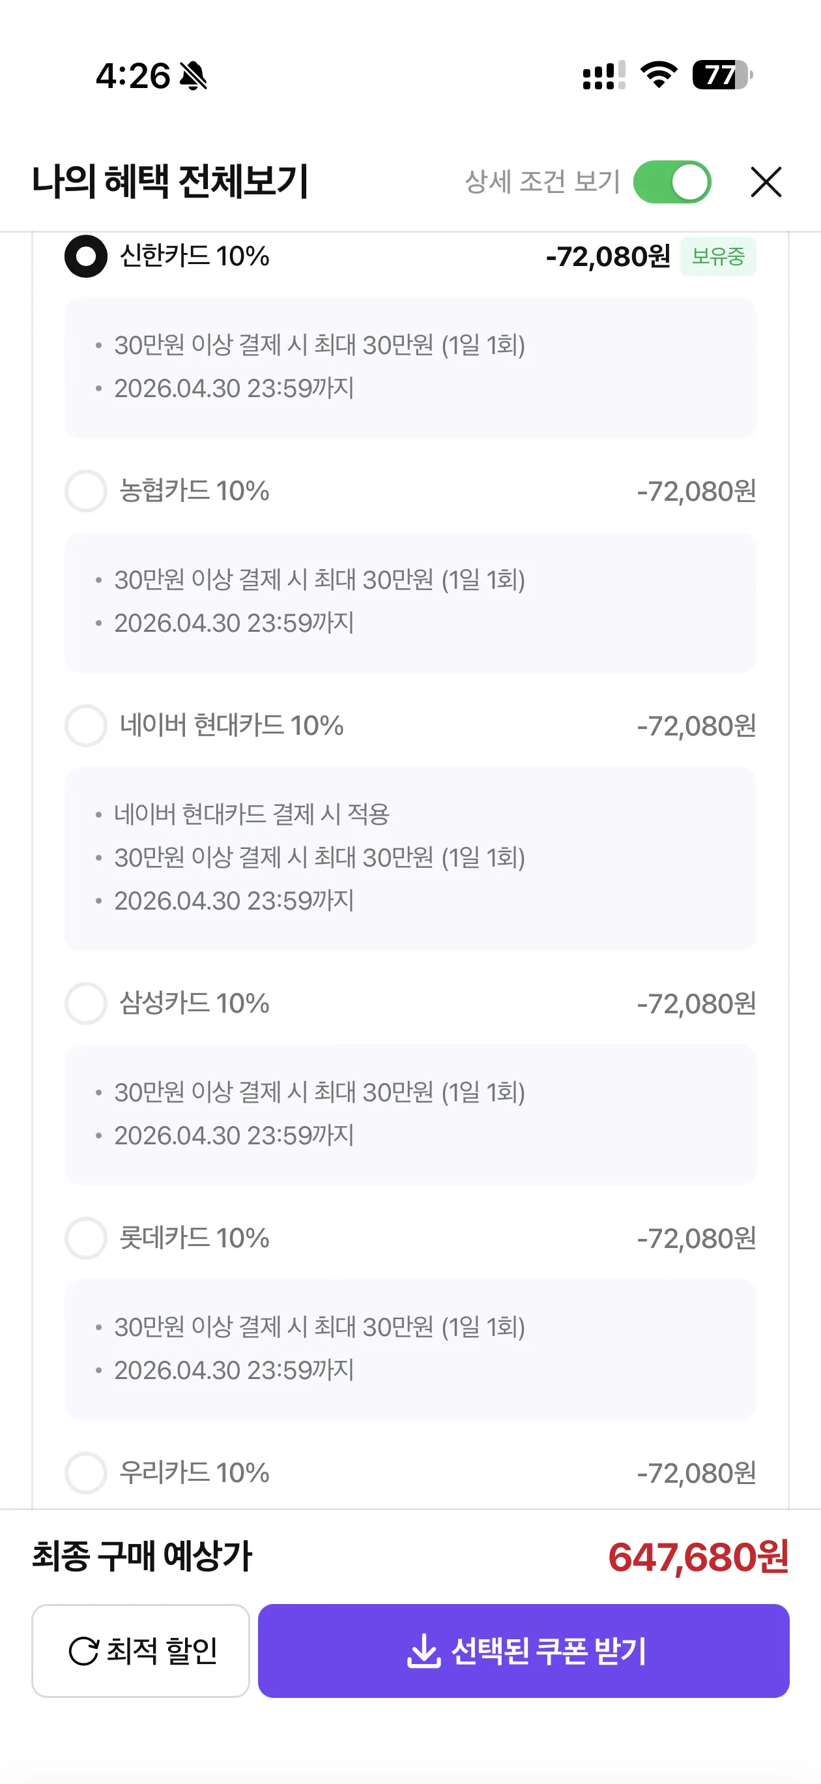This screenshot has height=1784, width=821.
Task: Select the 네이버 현대카드 10% radio option
Action: (x=86, y=726)
